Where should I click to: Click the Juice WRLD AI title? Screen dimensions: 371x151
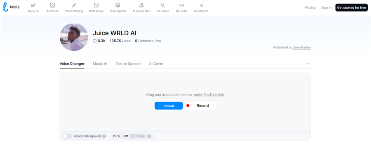[115, 33]
